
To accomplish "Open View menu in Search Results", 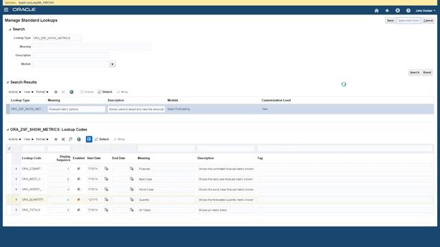I will (28, 92).
